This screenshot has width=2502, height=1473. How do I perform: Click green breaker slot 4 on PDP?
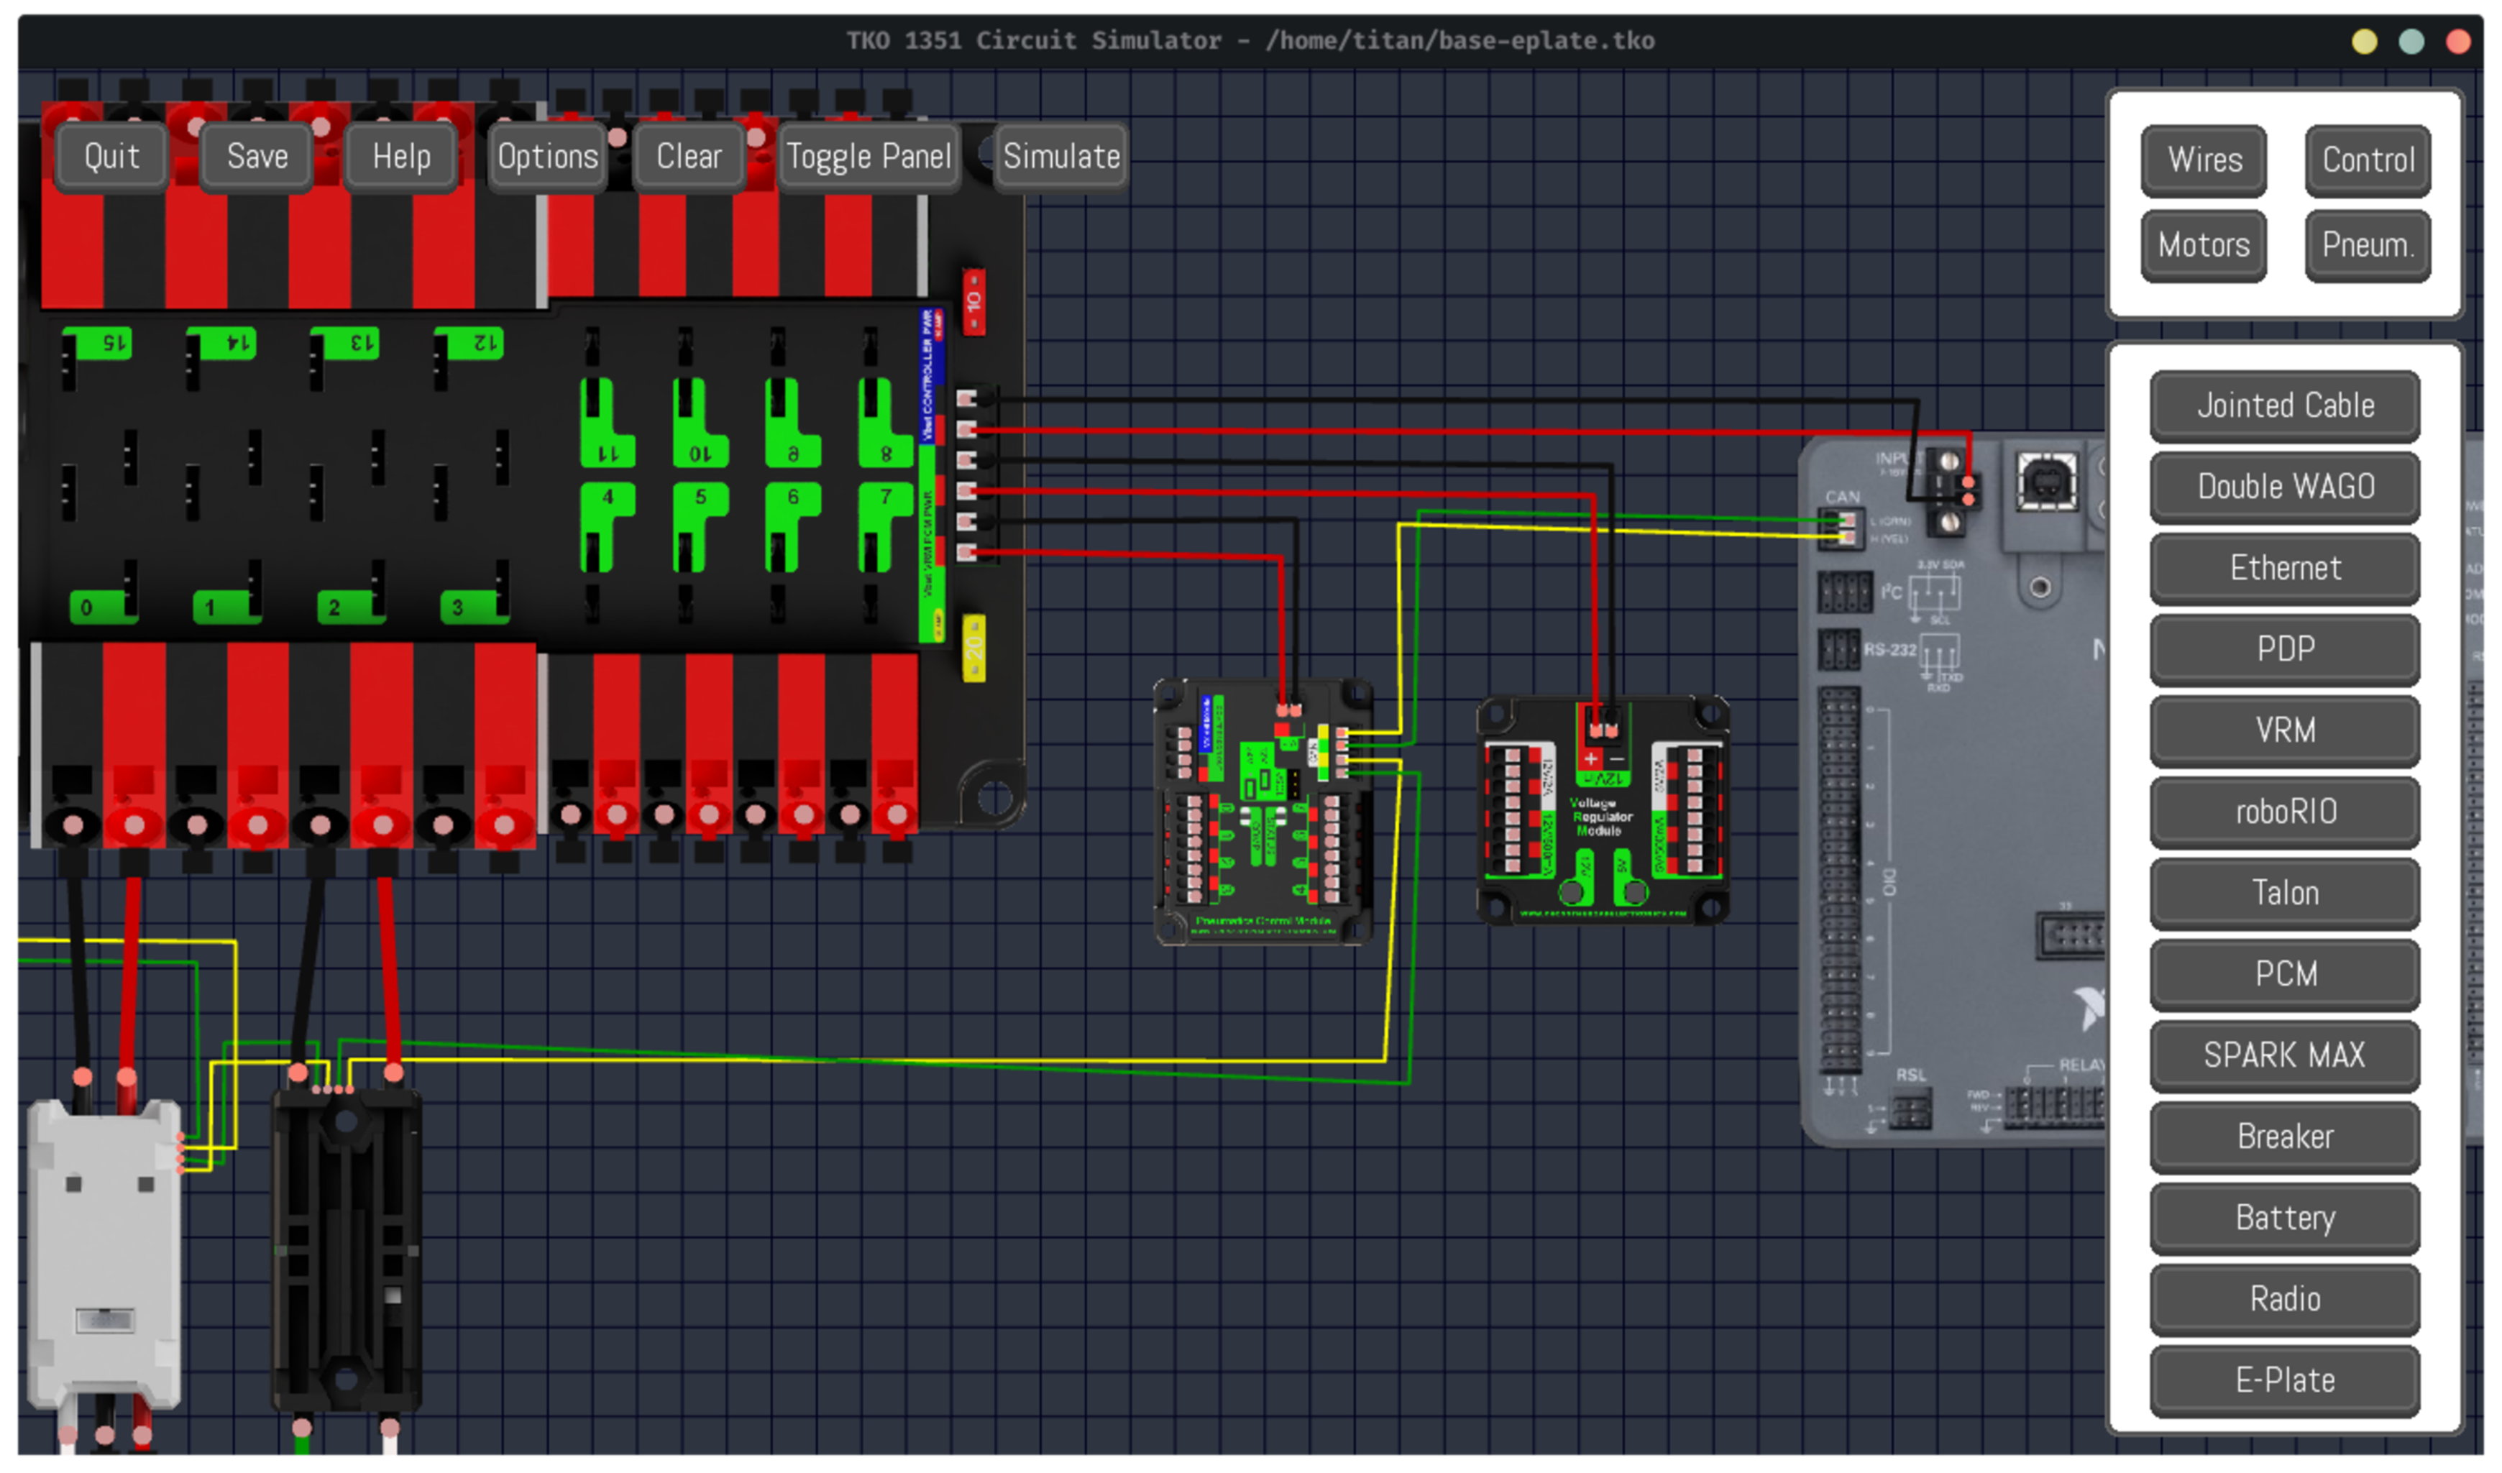point(607,526)
